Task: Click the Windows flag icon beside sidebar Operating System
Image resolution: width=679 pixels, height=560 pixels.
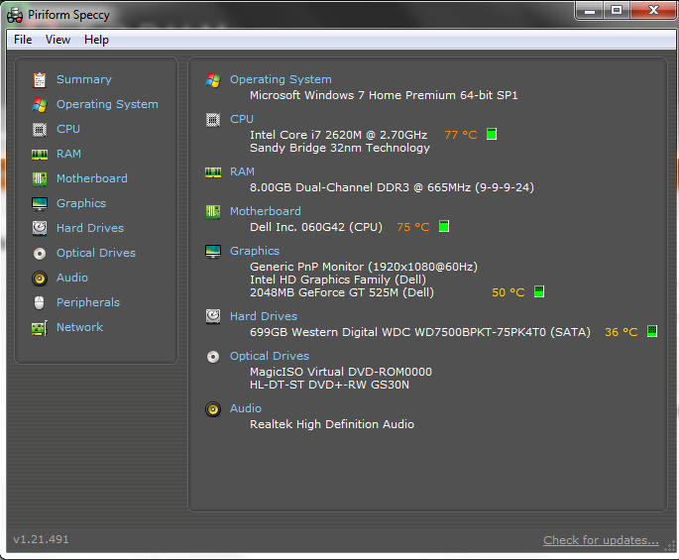Action: [x=40, y=104]
